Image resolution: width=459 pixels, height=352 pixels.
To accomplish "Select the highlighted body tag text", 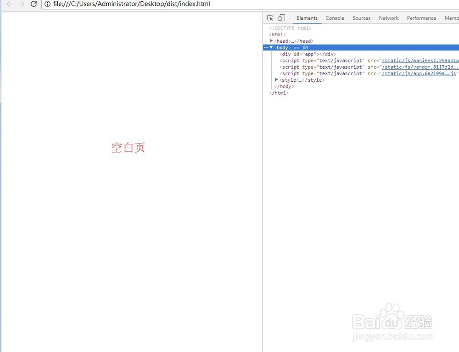I will (282, 47).
